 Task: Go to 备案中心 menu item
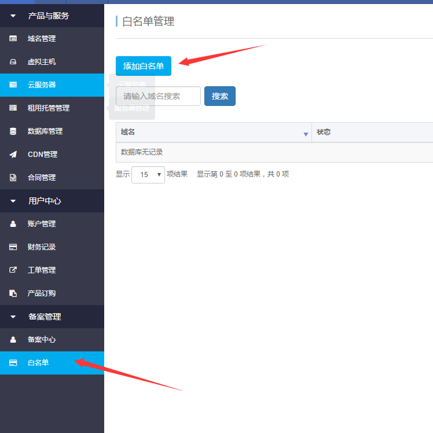(x=42, y=340)
